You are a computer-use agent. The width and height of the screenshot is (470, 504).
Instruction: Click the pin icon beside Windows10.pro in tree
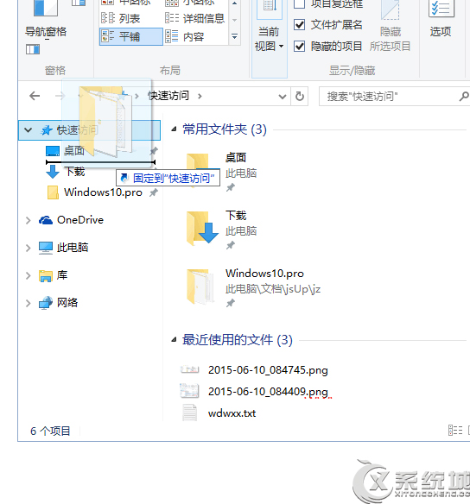[x=154, y=192]
